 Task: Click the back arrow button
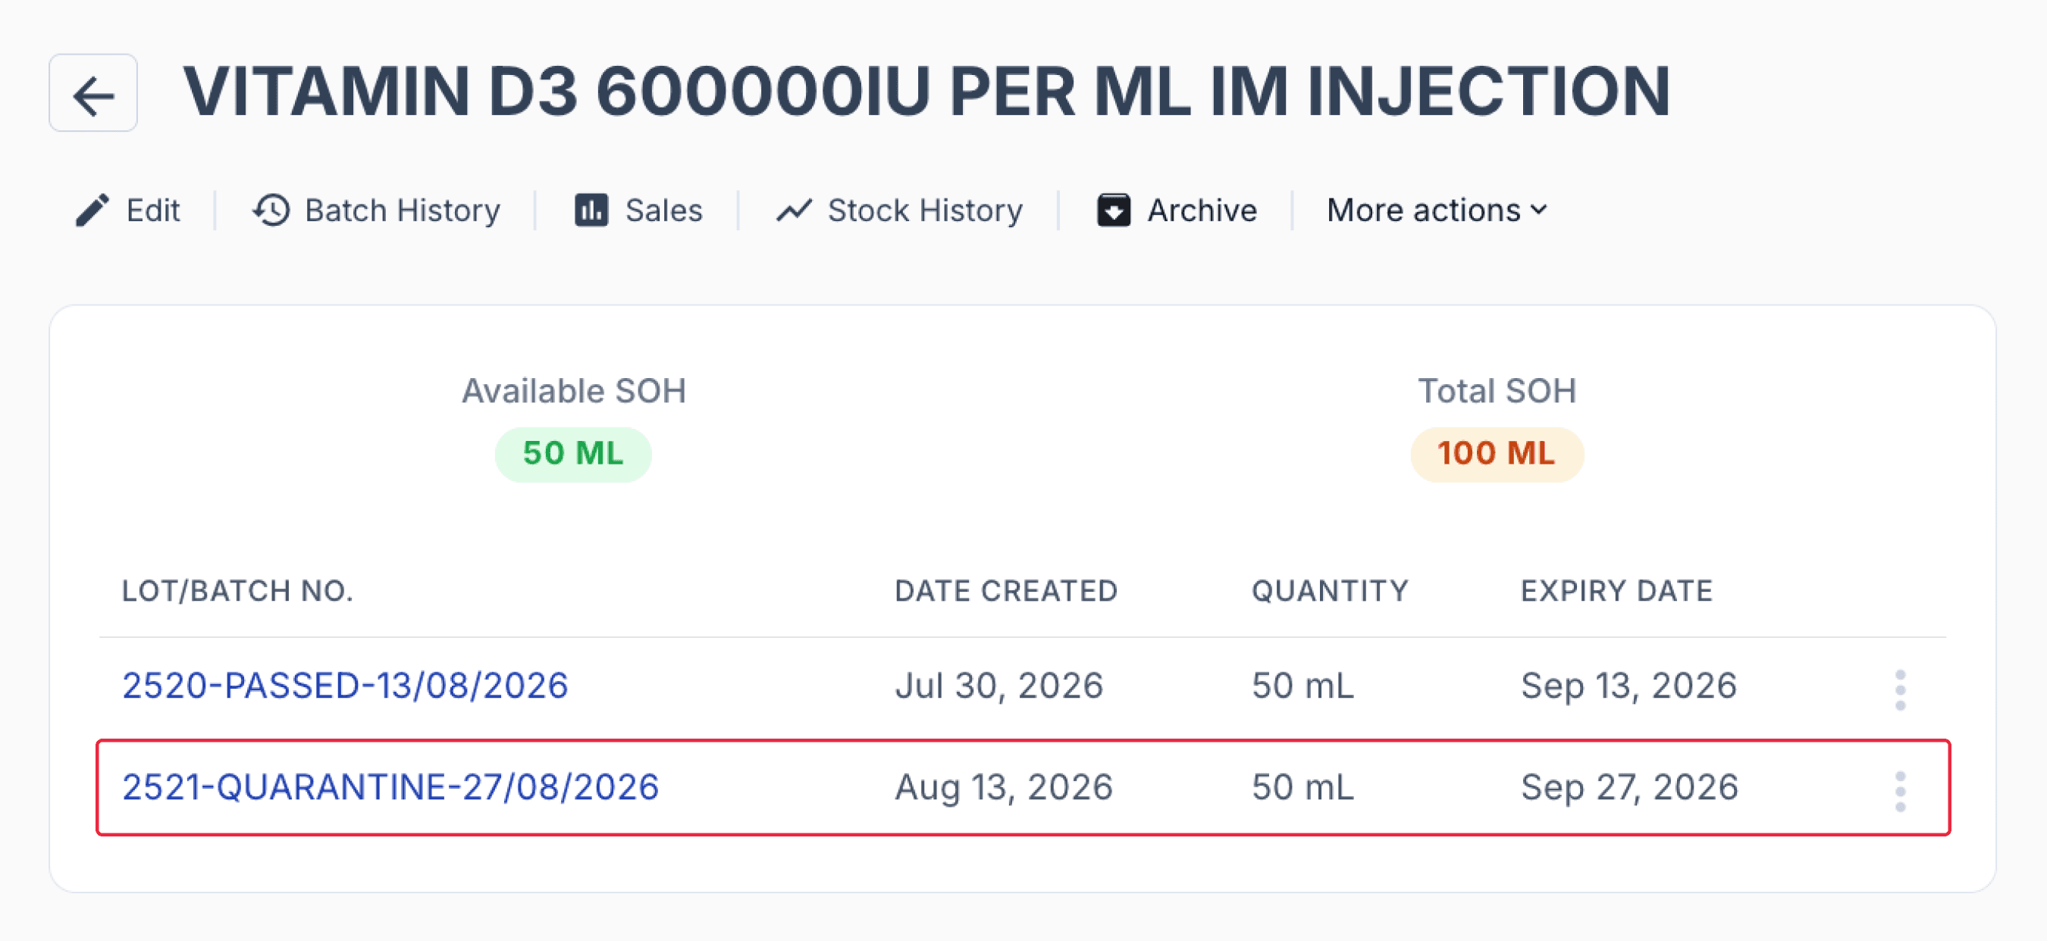point(93,93)
